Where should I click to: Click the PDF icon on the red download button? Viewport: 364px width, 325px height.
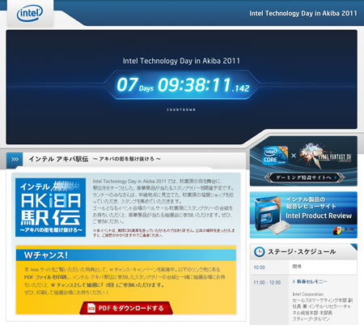point(91,308)
